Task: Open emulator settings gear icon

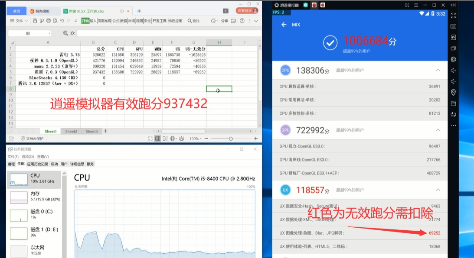Action: (453, 59)
